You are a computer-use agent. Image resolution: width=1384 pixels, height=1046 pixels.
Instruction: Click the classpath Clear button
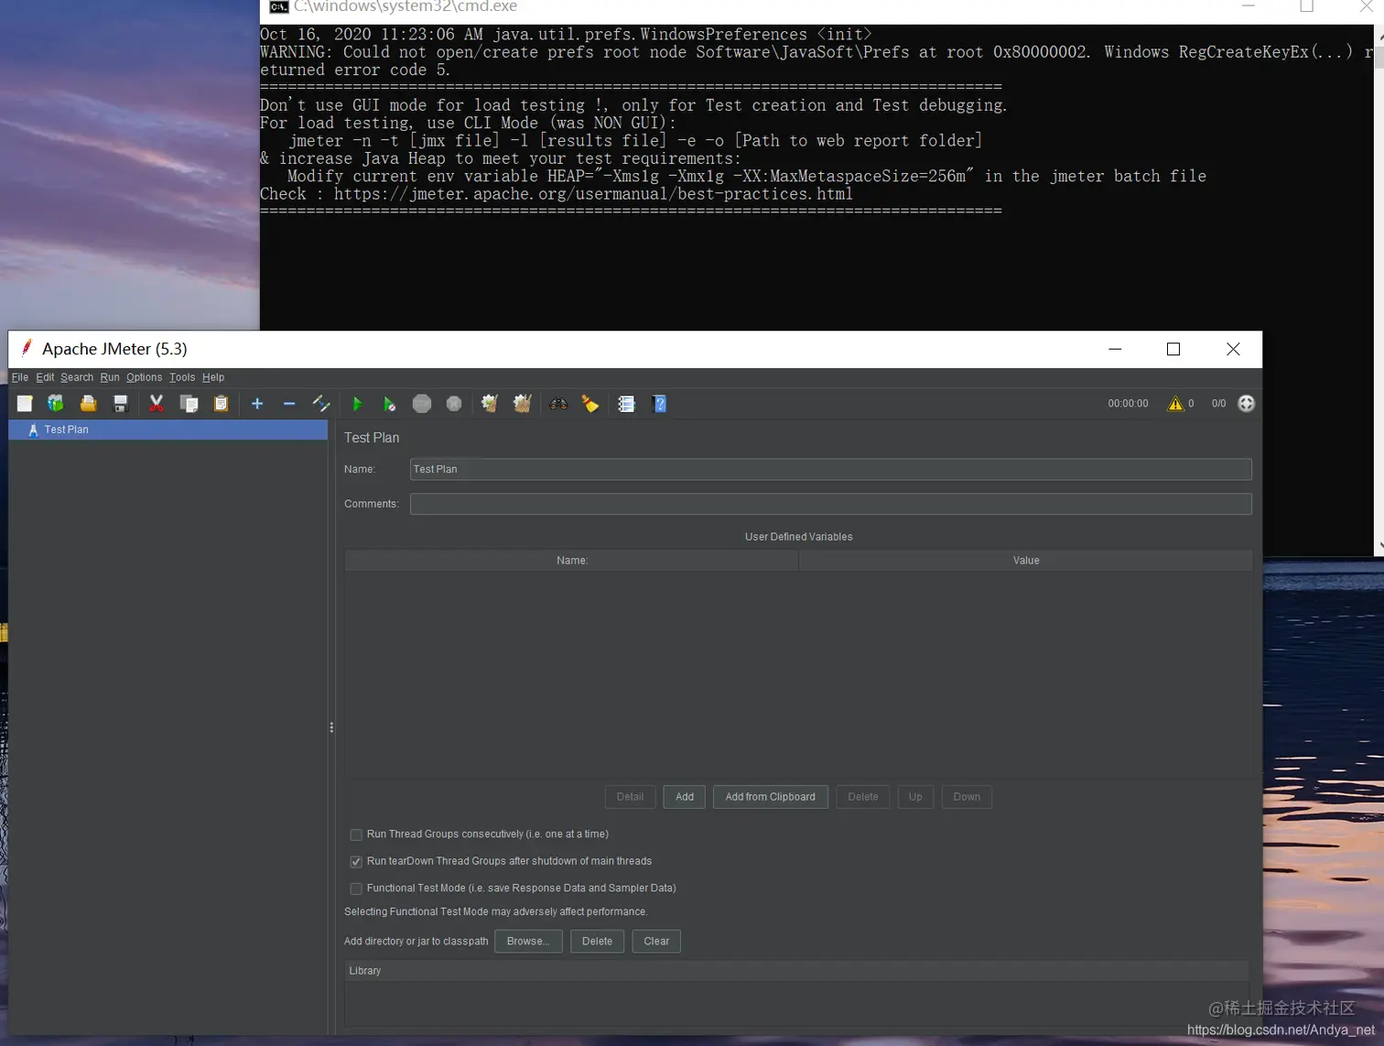click(x=656, y=942)
